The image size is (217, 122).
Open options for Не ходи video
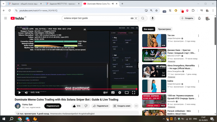(198, 66)
